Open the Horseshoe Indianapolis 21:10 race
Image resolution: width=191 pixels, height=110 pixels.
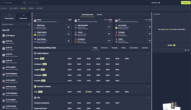(x=70, y=103)
